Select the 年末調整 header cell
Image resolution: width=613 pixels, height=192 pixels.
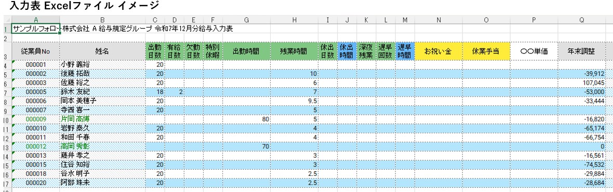[582, 51]
